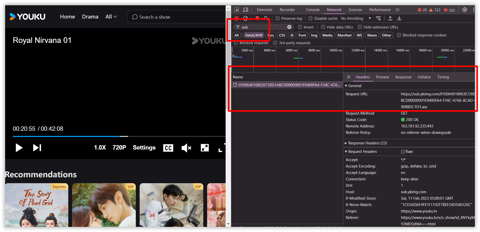Enable Raw request headers checkbox
This screenshot has height=232, width=480.
point(403,152)
